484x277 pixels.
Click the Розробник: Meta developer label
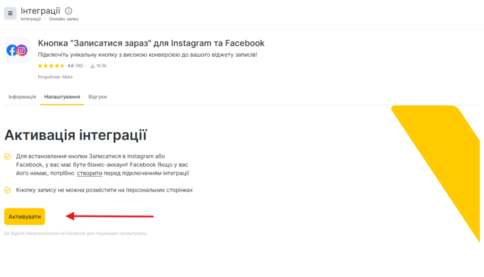pos(55,77)
